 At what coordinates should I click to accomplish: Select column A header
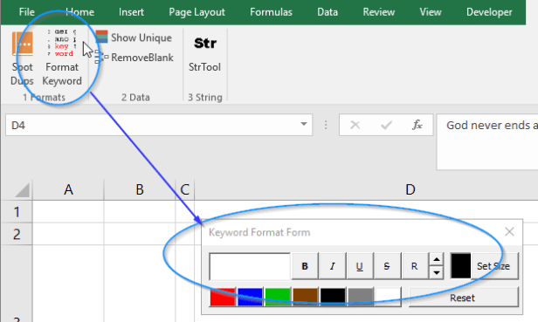point(68,189)
